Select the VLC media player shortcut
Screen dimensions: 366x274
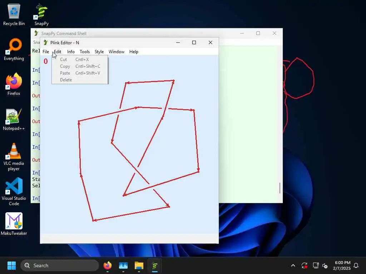tap(14, 157)
